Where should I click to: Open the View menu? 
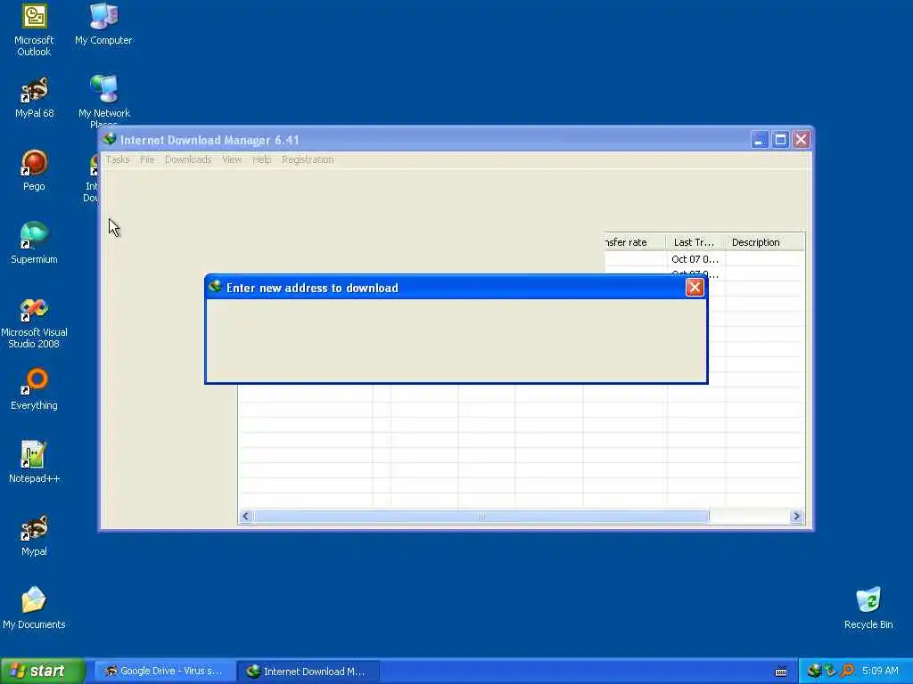[x=232, y=159]
